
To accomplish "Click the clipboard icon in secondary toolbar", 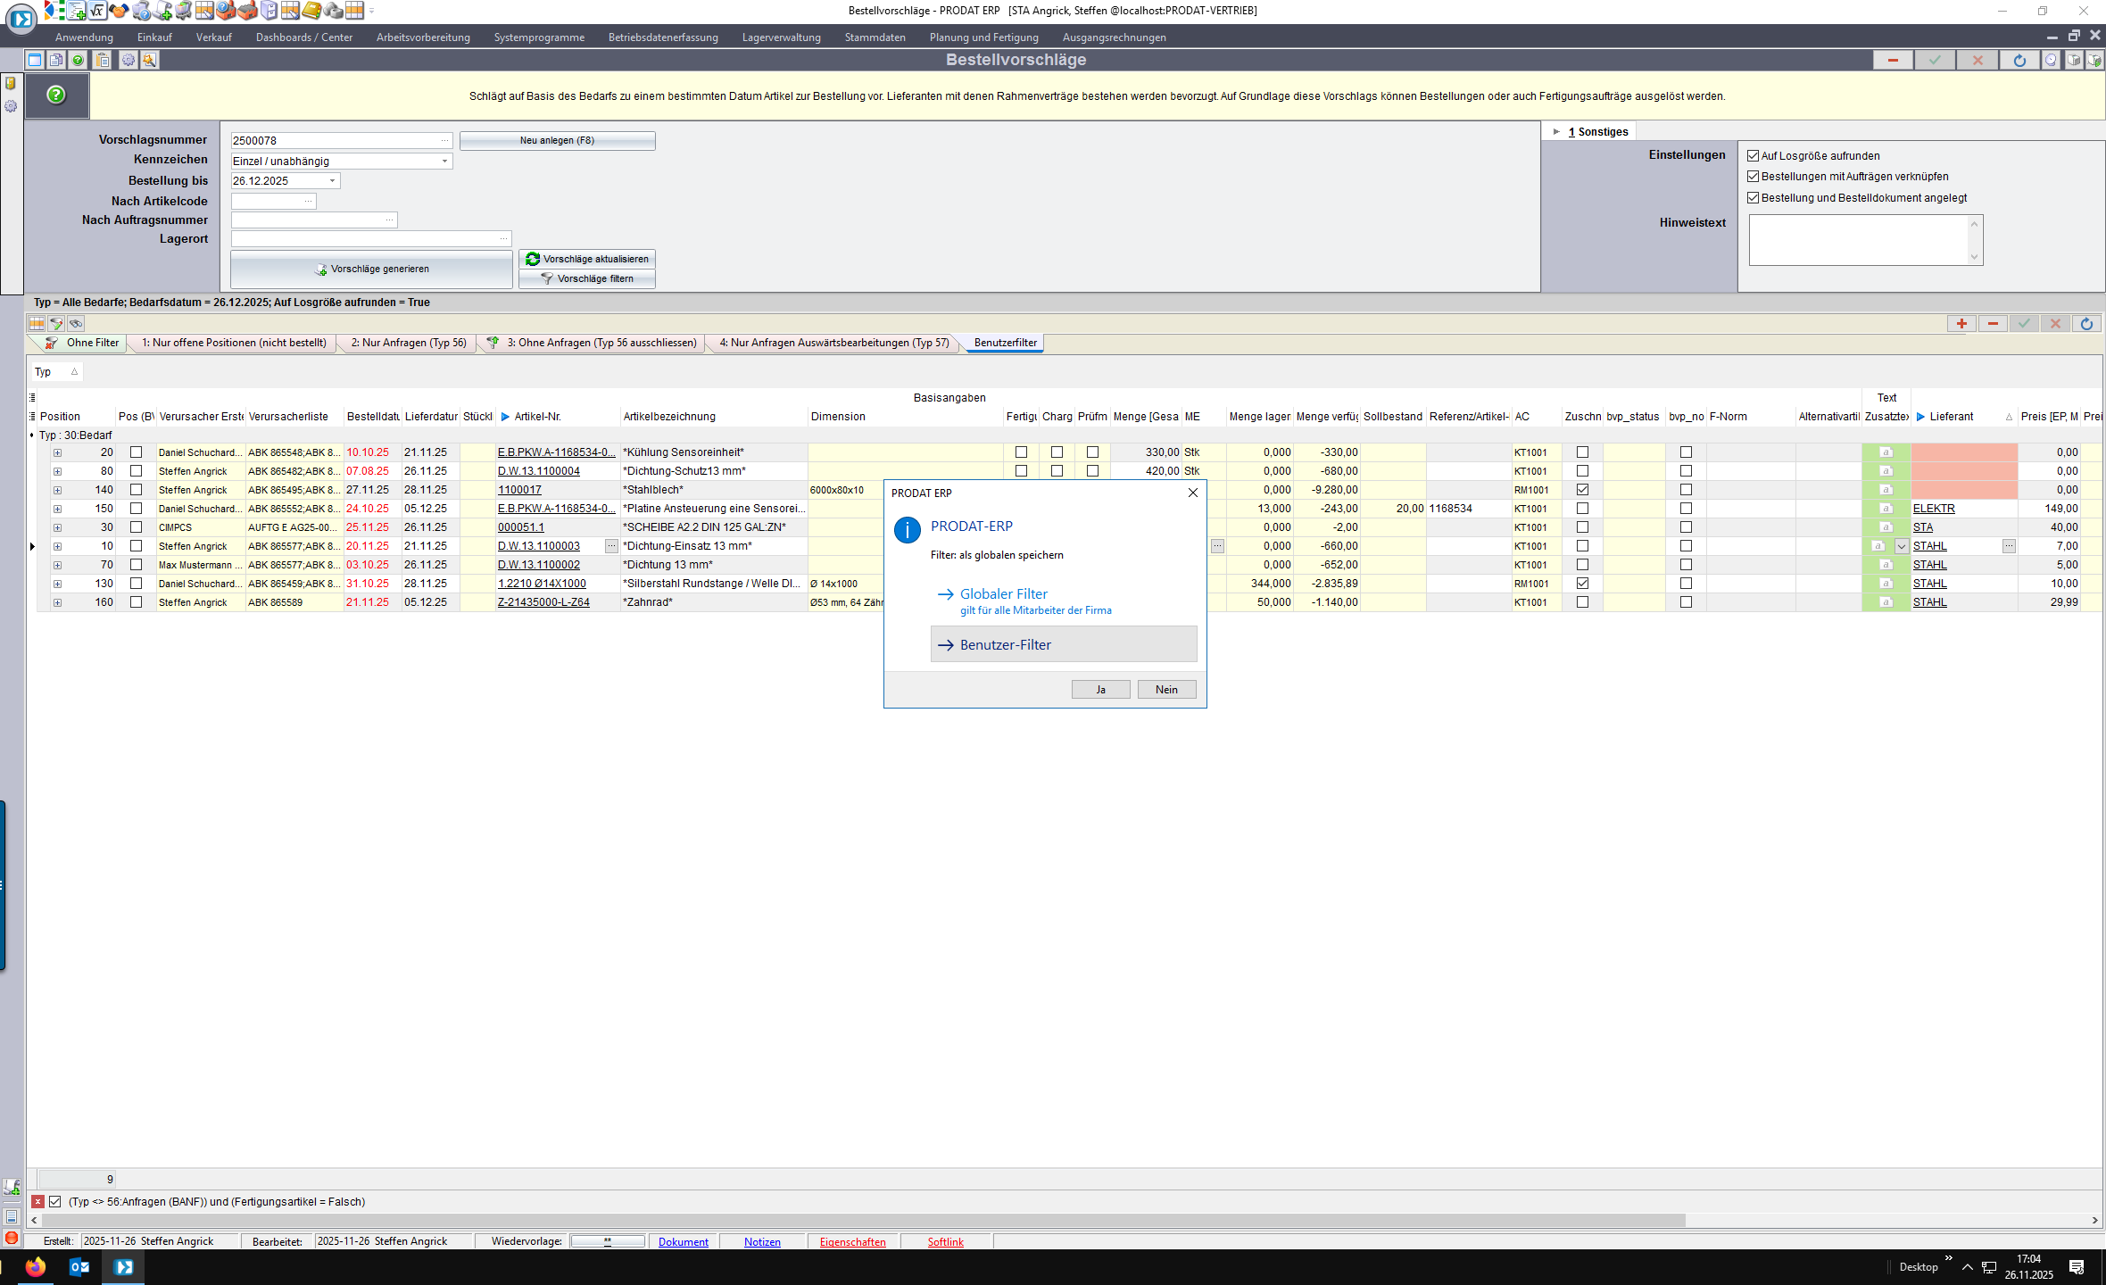I will 103,60.
